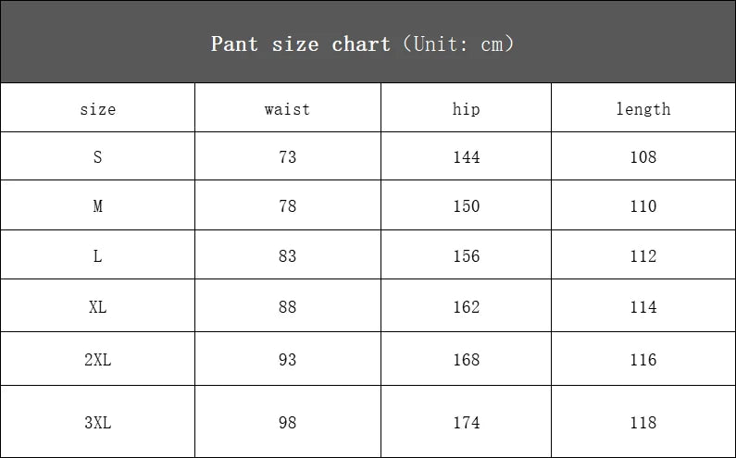The width and height of the screenshot is (736, 458).
Task: Select the waist column header
Action: pos(287,109)
